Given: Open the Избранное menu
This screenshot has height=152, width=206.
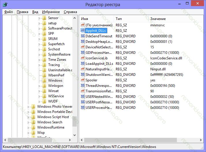Looking at the screenshot, I should click(51, 12).
